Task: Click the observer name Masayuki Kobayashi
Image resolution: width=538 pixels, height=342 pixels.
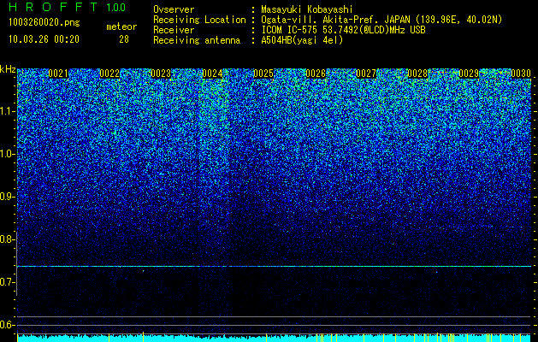Action: pos(307,9)
